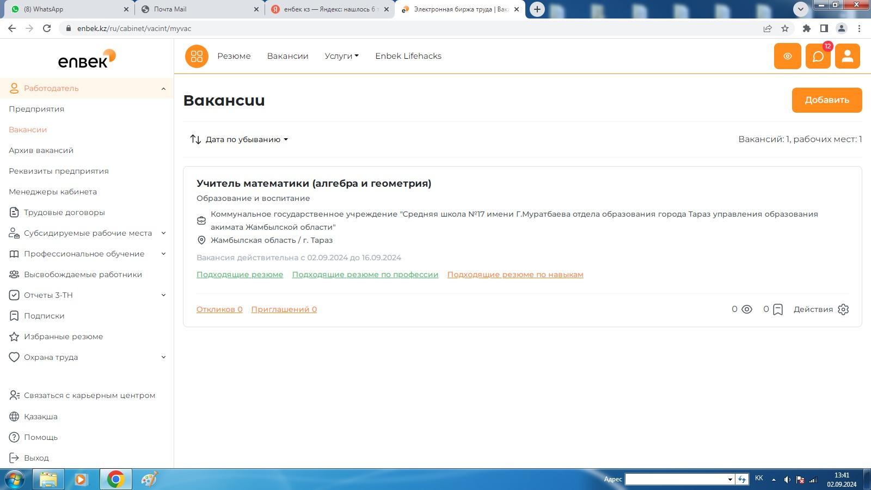
Task: Toggle the browser side panel icon
Action: tap(824, 28)
